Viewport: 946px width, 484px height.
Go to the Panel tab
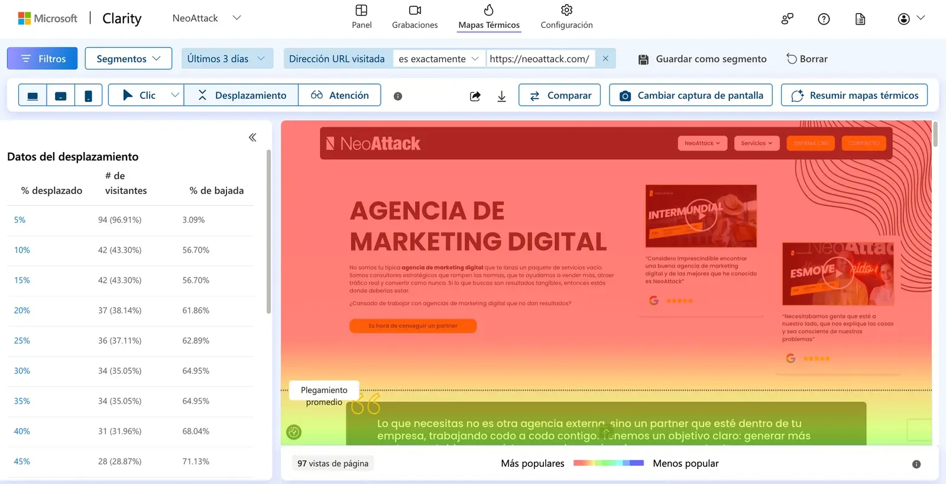tap(361, 17)
